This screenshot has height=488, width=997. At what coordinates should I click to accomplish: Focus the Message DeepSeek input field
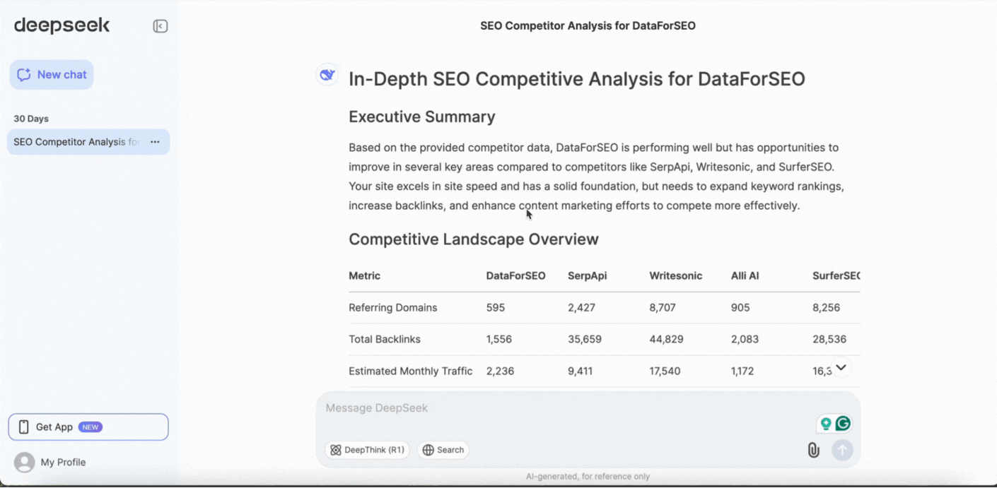(x=566, y=408)
